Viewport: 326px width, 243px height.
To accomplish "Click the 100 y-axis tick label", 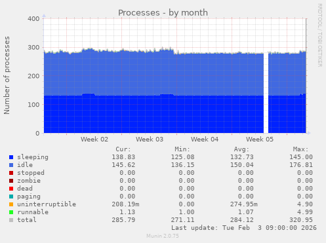I will pos(33,105).
